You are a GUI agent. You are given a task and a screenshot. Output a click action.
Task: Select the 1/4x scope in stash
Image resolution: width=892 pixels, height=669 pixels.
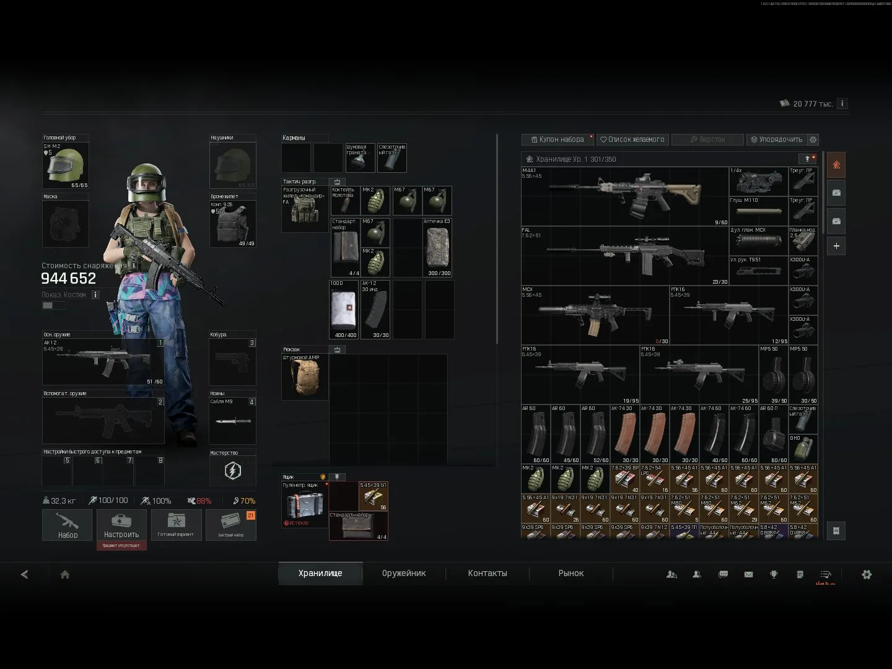coord(758,181)
